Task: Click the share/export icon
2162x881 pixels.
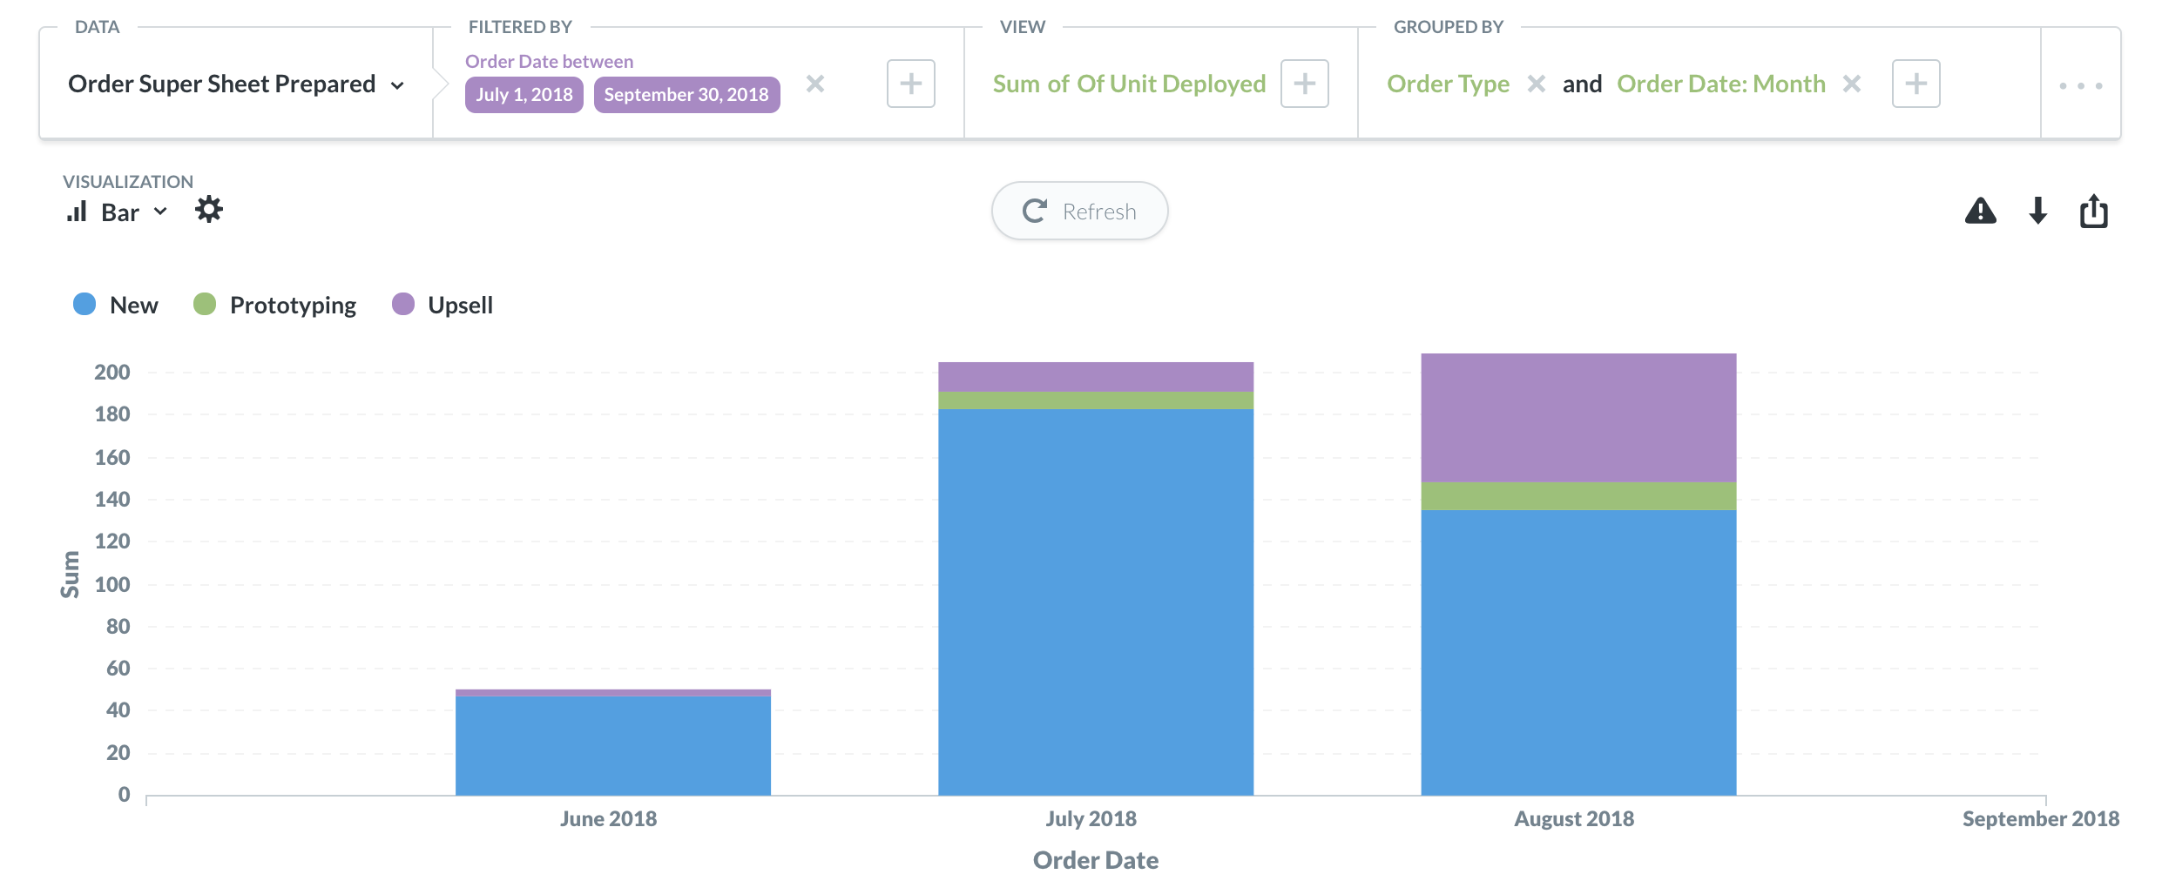Action: tap(2094, 211)
